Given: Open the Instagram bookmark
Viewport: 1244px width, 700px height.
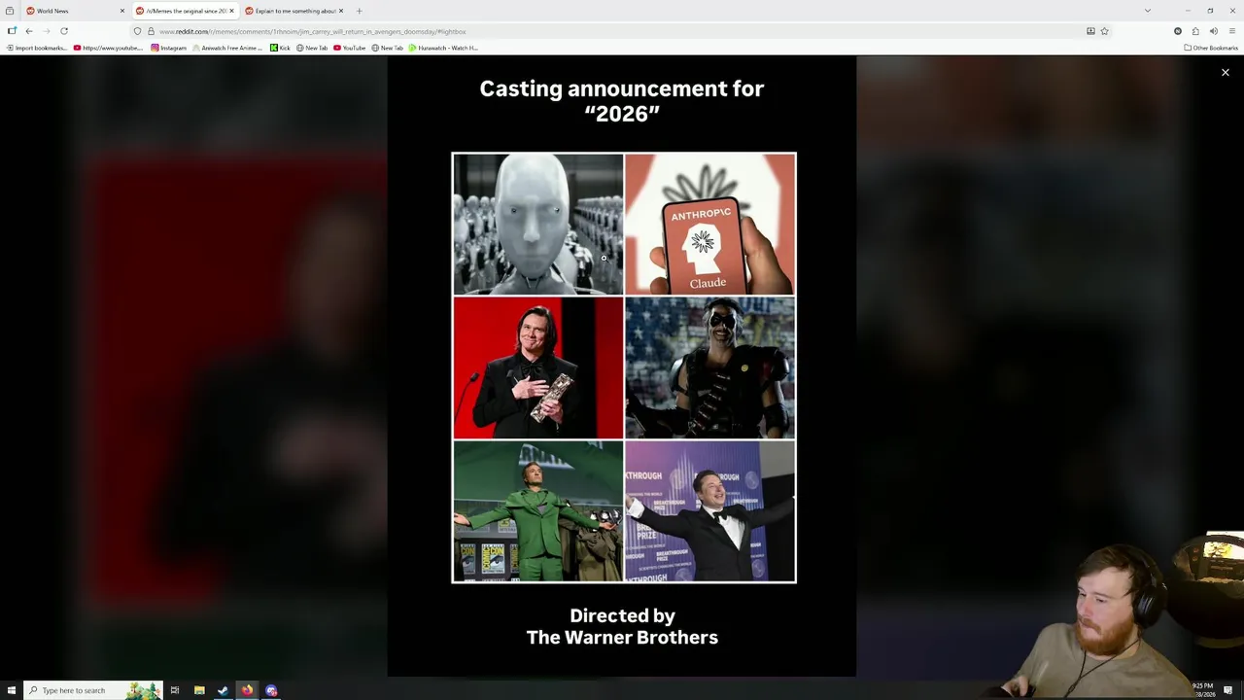Looking at the screenshot, I should 168,48.
